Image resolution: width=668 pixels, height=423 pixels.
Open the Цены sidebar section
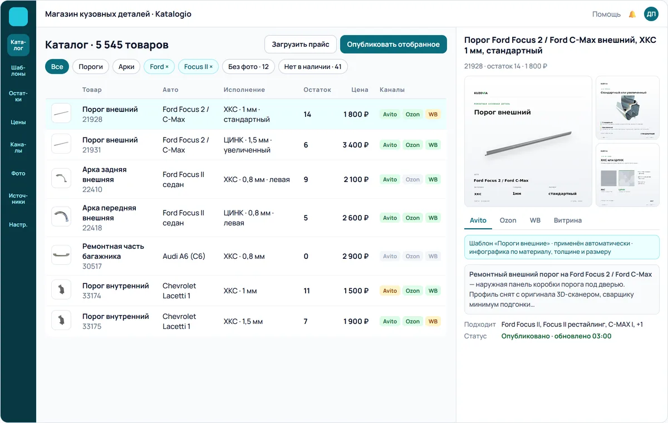pyautogui.click(x=18, y=122)
